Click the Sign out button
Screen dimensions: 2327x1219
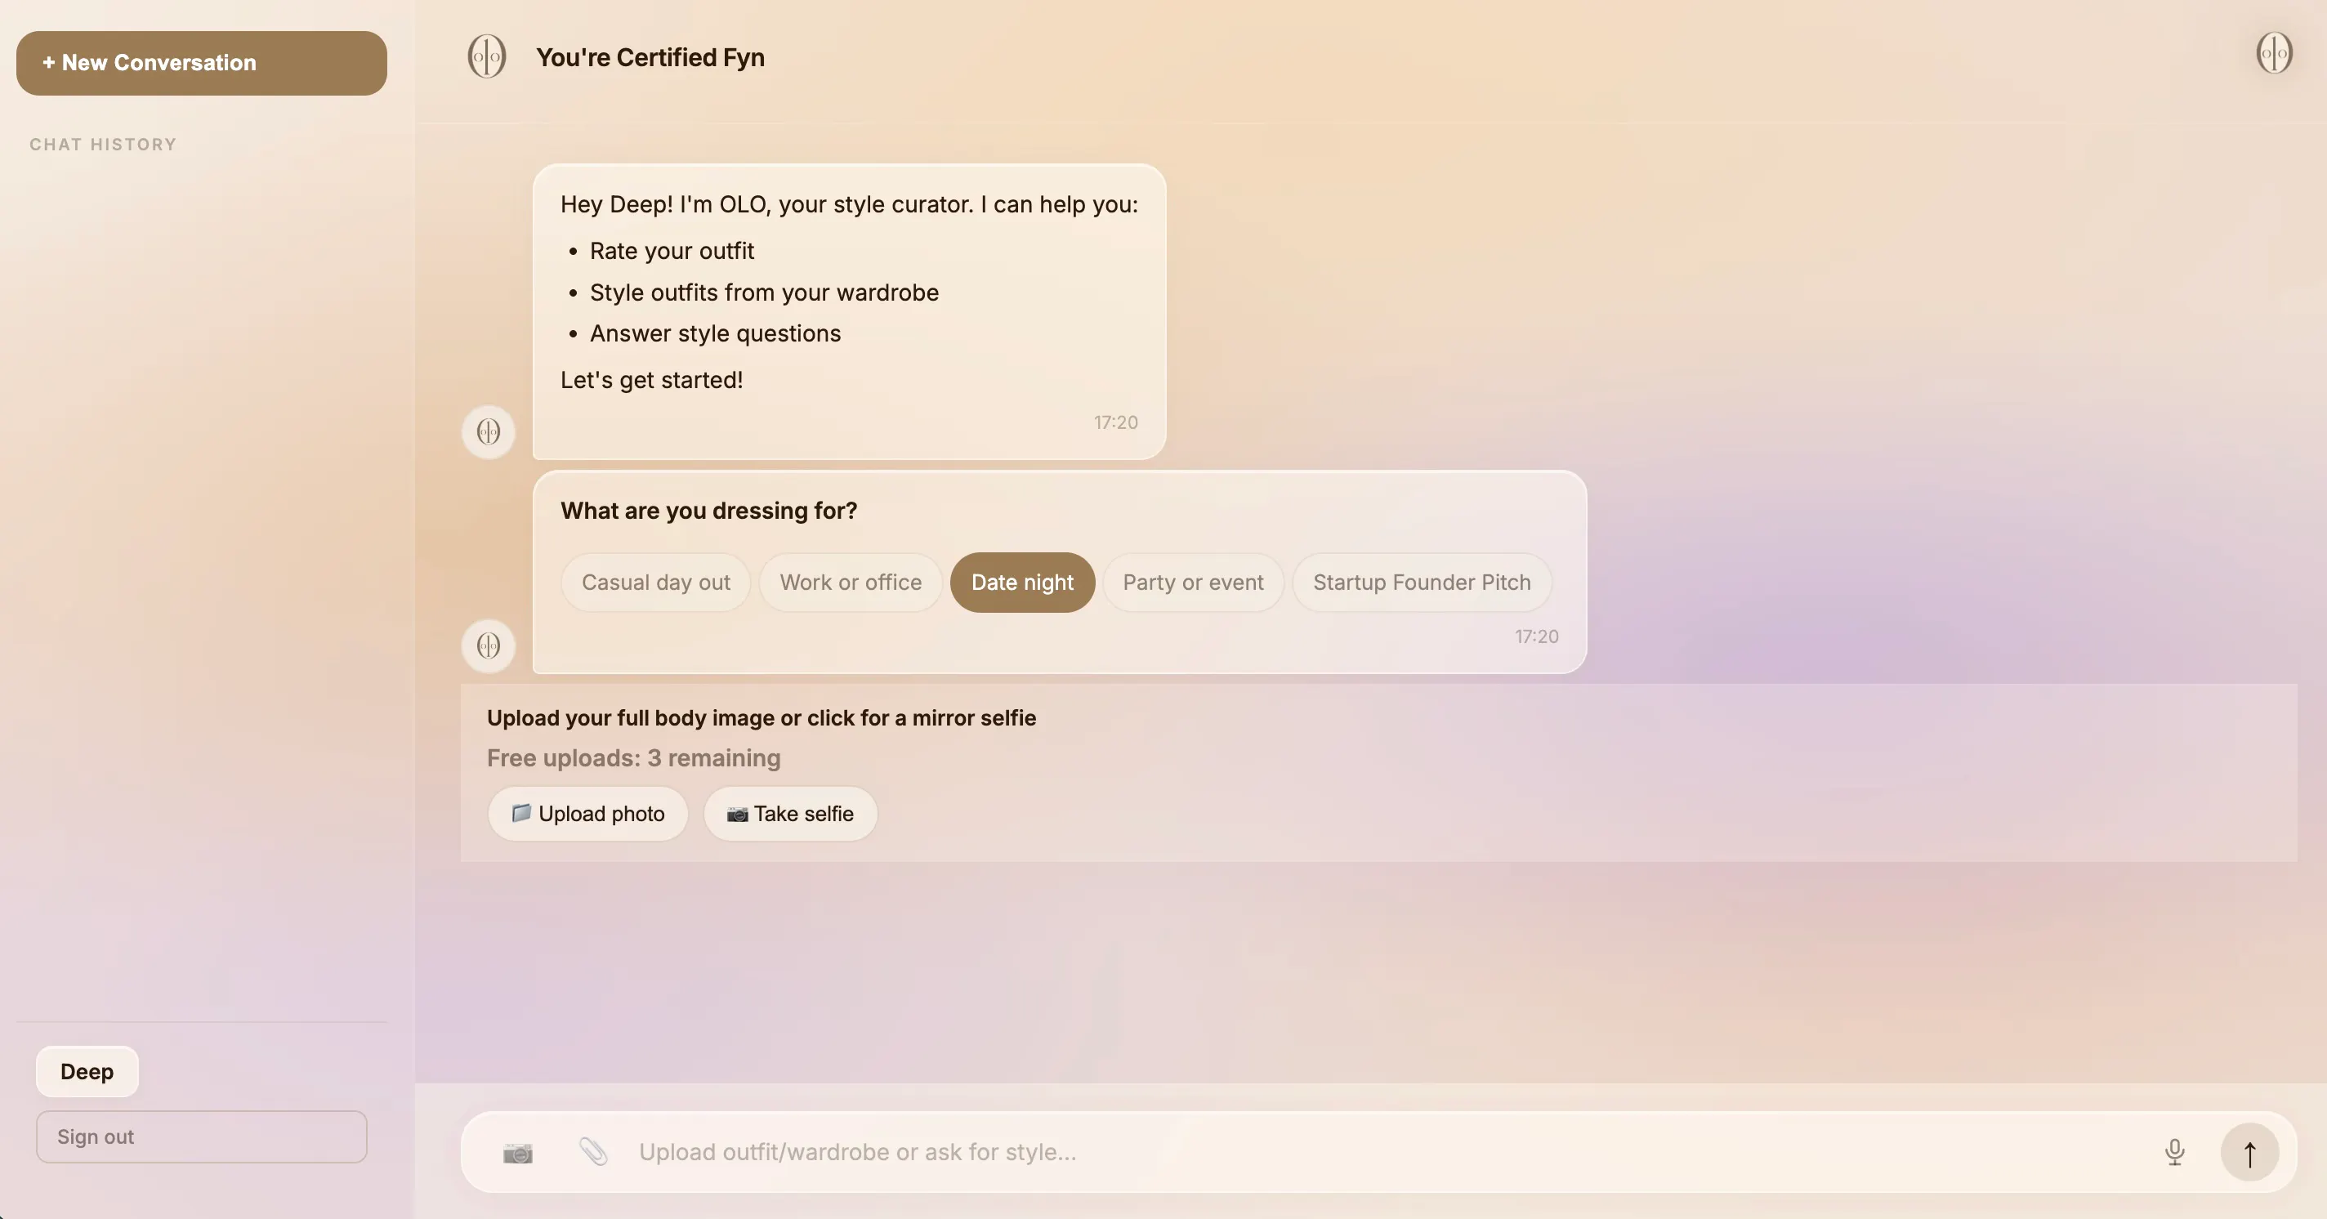(202, 1136)
